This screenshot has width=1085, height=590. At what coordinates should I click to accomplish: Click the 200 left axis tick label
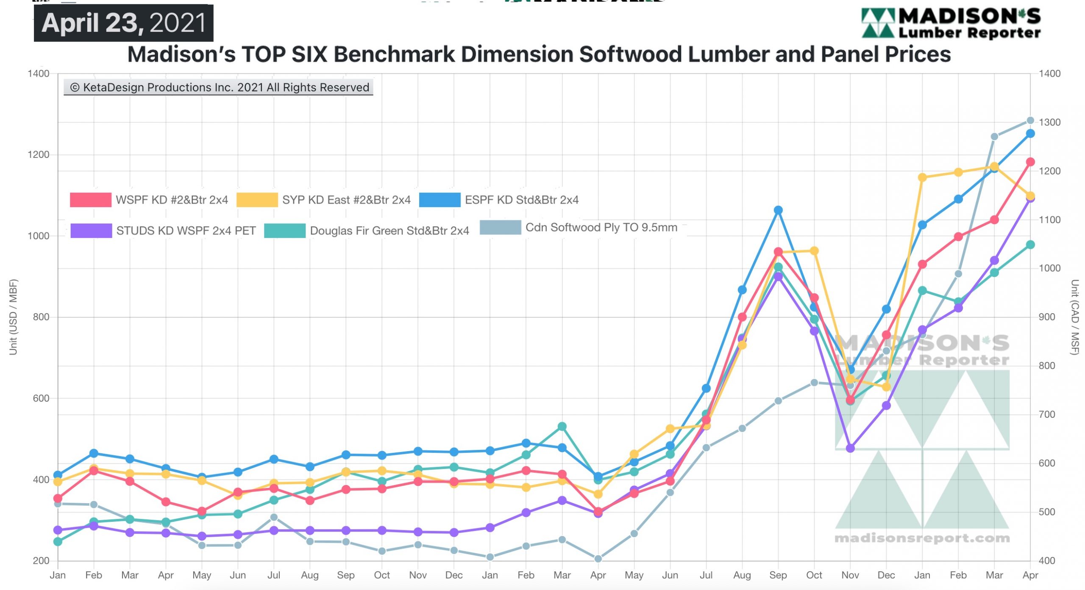41,561
